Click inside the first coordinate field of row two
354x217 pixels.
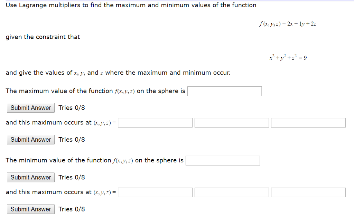point(155,122)
